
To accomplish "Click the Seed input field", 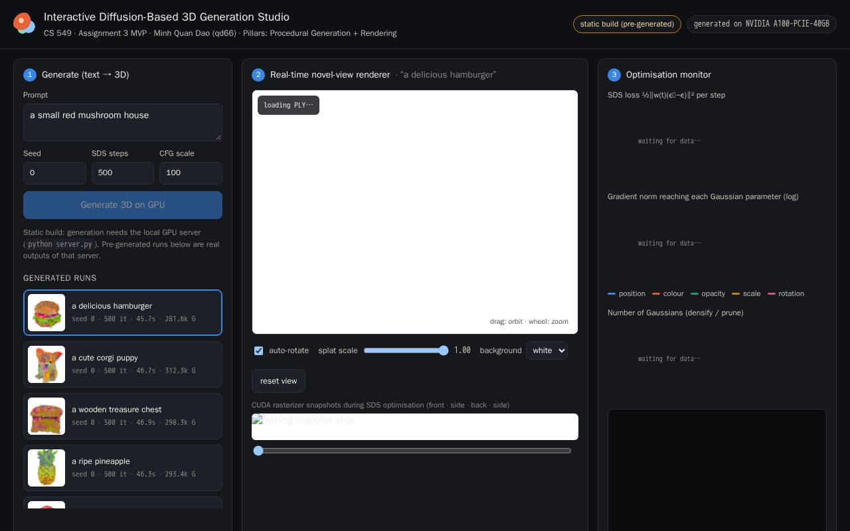I will [x=54, y=173].
